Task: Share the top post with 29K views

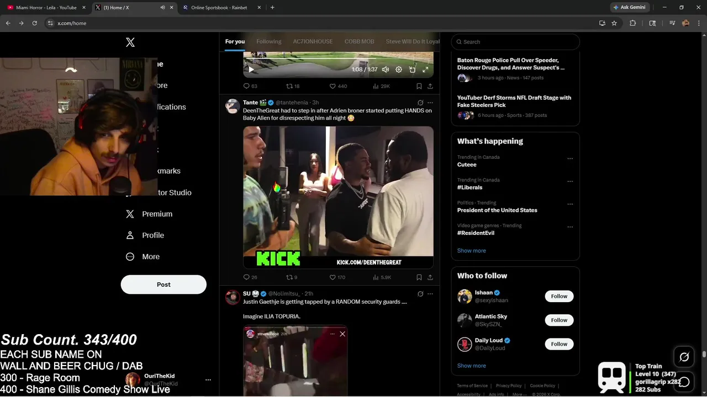Action: (x=430, y=86)
